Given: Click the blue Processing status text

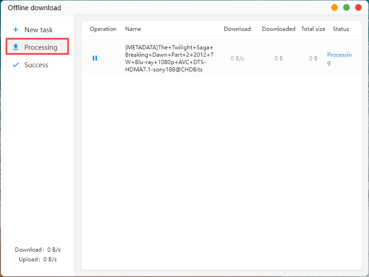Looking at the screenshot, I should point(340,58).
